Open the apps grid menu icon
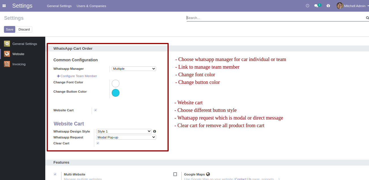Screen dimensions: 369x180 4,6
